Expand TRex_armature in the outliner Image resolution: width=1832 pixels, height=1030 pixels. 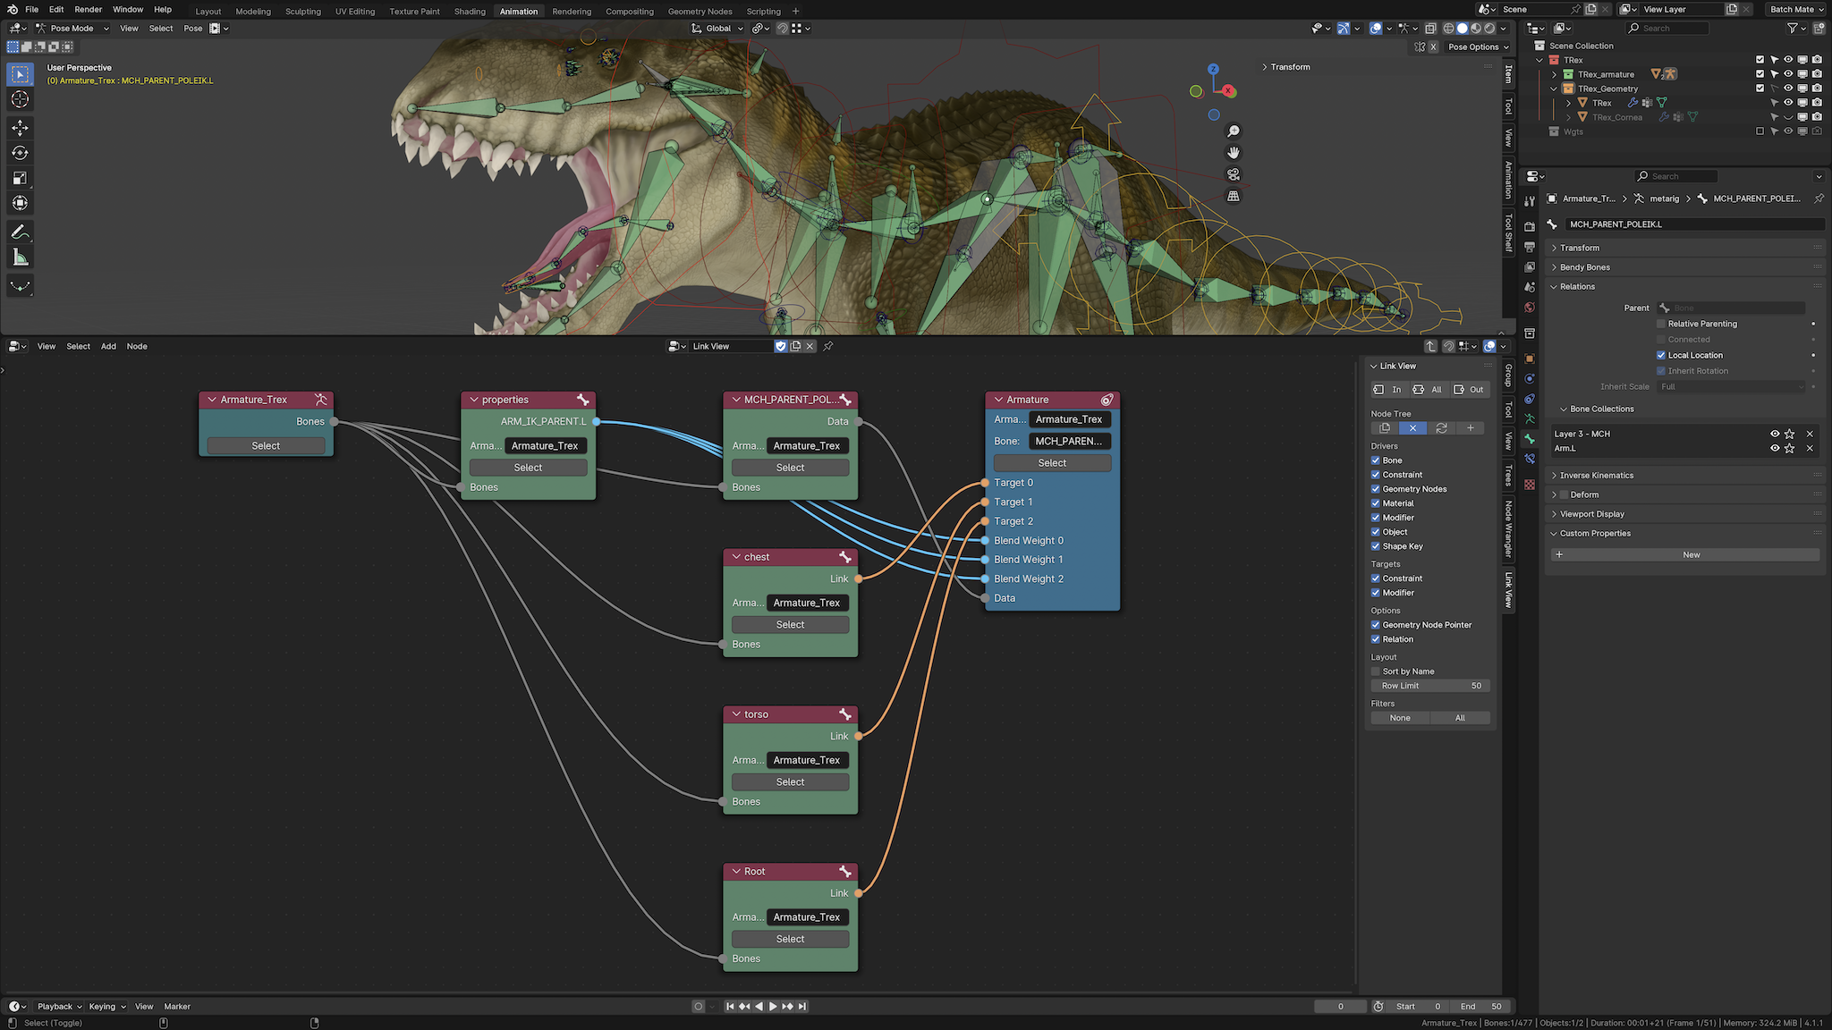tap(1555, 74)
